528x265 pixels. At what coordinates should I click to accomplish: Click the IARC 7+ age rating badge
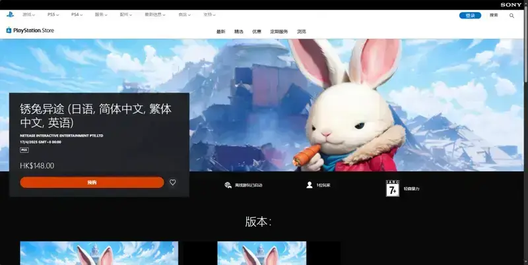[393, 188]
